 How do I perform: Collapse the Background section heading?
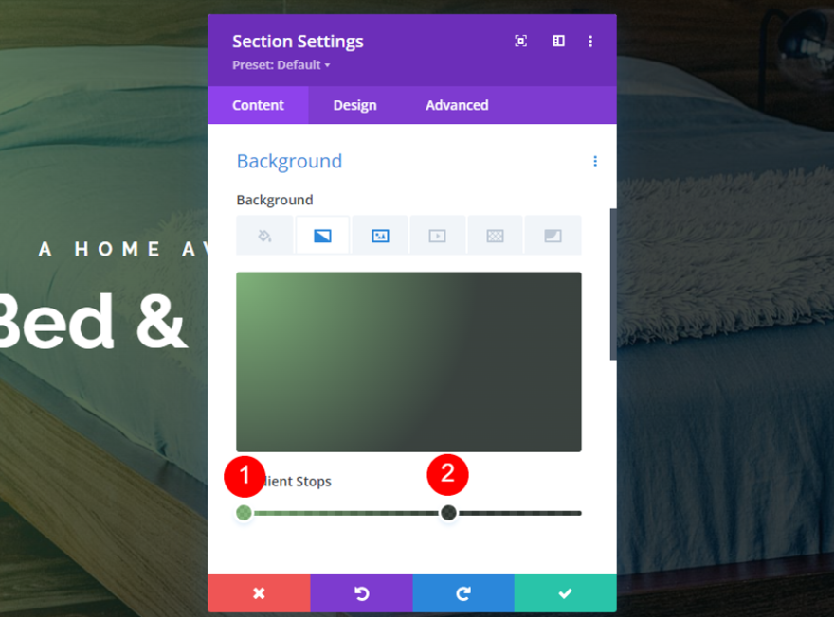point(289,161)
